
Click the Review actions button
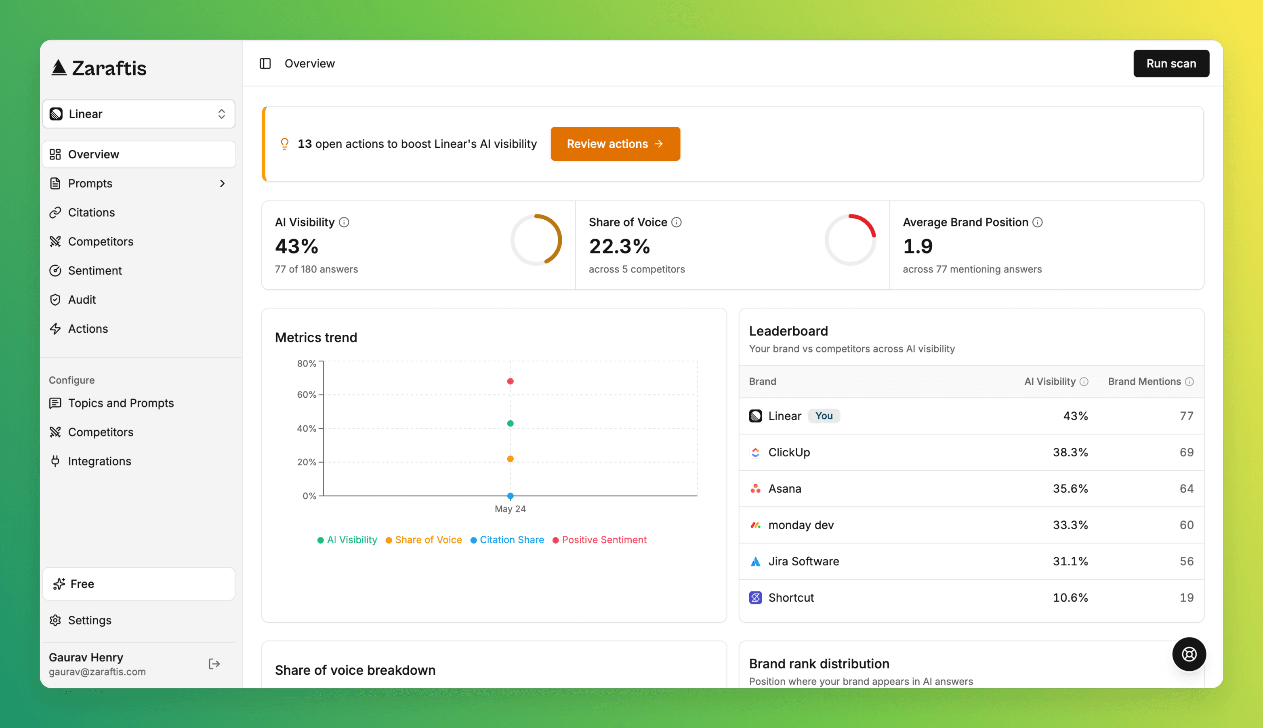point(615,144)
